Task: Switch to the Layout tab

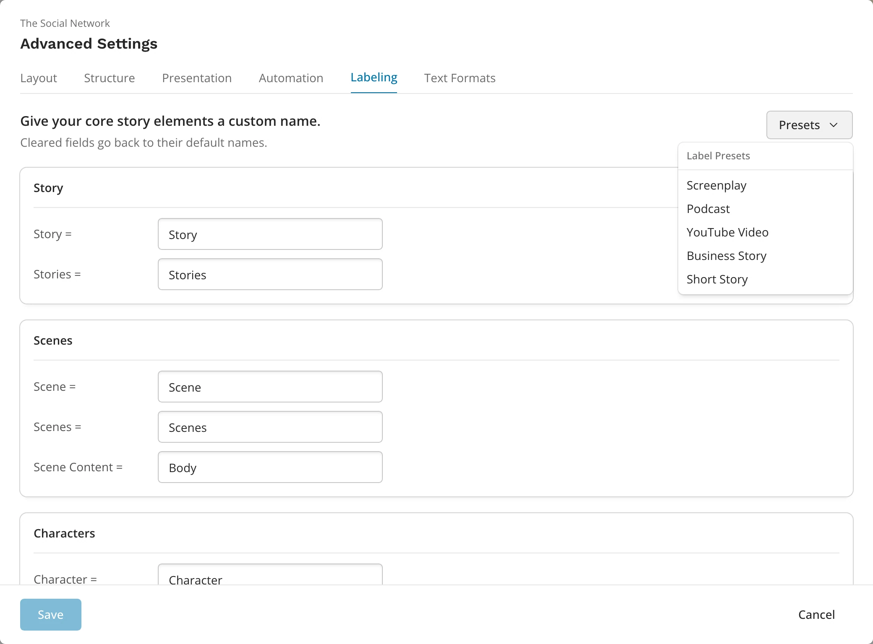Action: (39, 78)
